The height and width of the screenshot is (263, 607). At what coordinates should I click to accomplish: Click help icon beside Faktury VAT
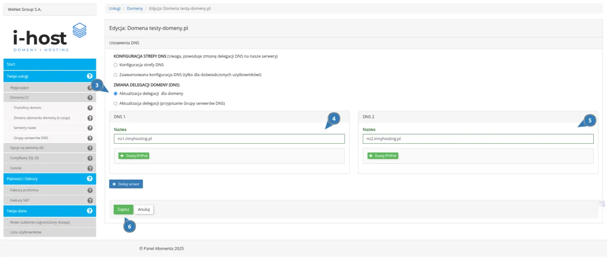pos(90,201)
